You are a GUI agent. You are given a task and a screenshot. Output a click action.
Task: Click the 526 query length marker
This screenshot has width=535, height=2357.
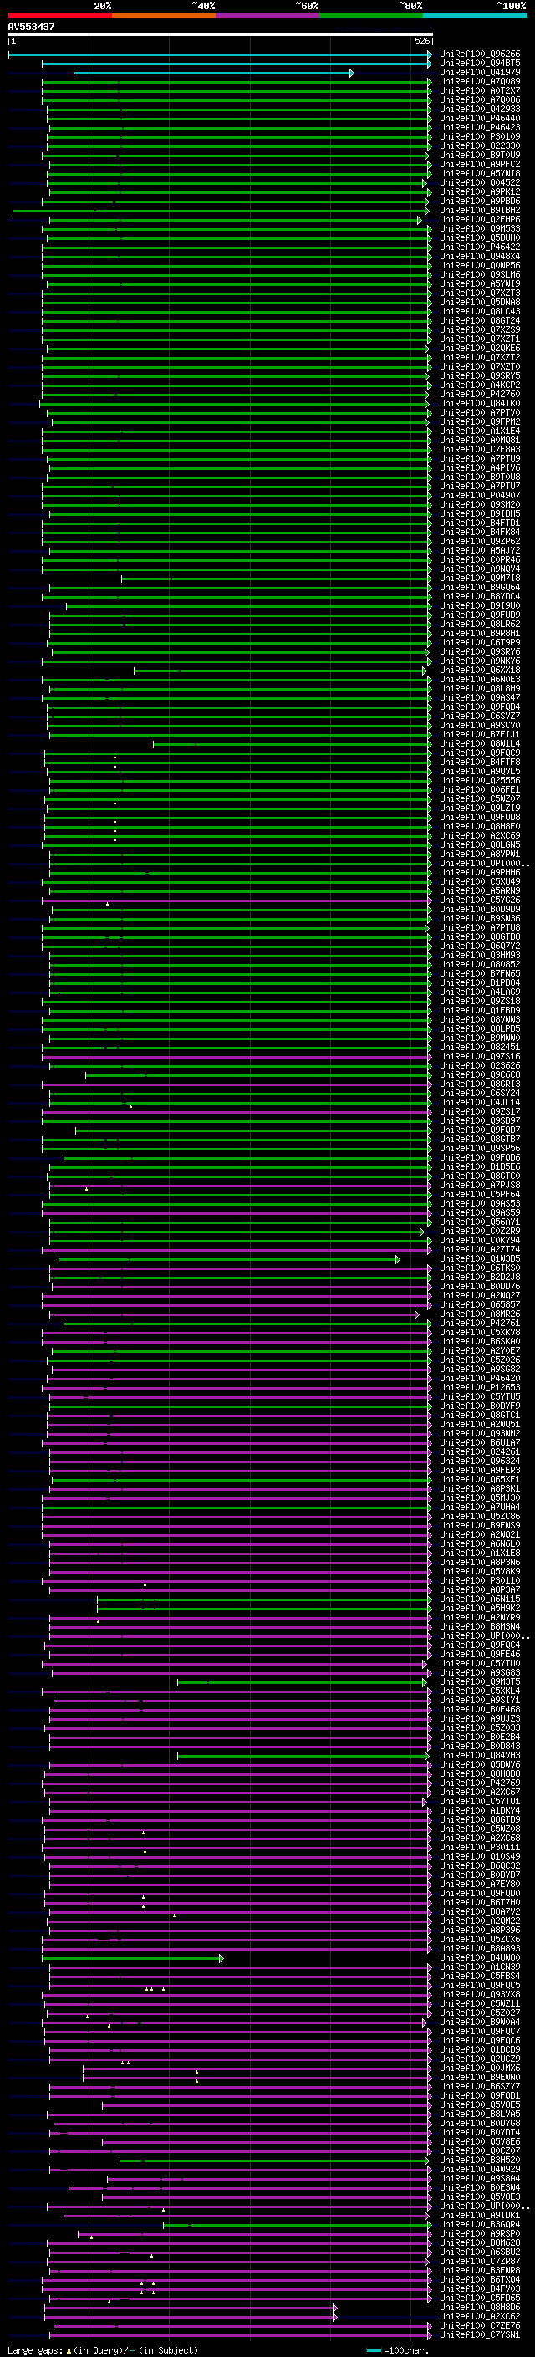[x=421, y=42]
